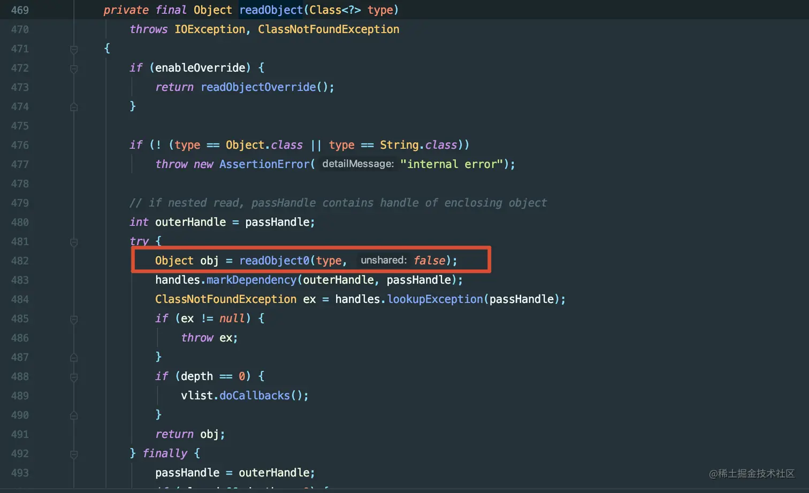Click Object.class on line 476
The width and height of the screenshot is (809, 493).
(x=264, y=145)
